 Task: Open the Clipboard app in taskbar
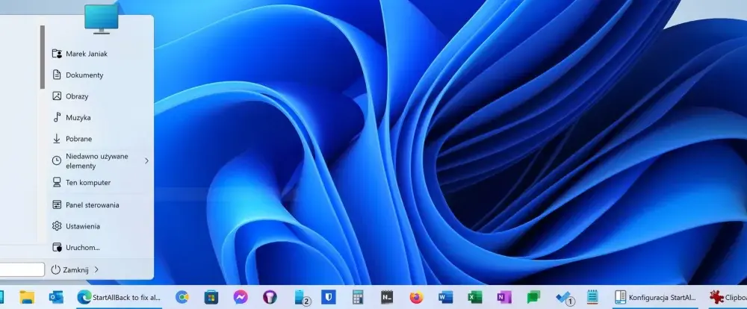pos(728,297)
